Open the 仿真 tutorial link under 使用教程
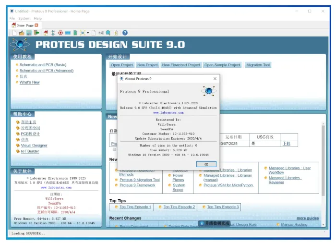This screenshot has width=336, height=243. click(24, 76)
